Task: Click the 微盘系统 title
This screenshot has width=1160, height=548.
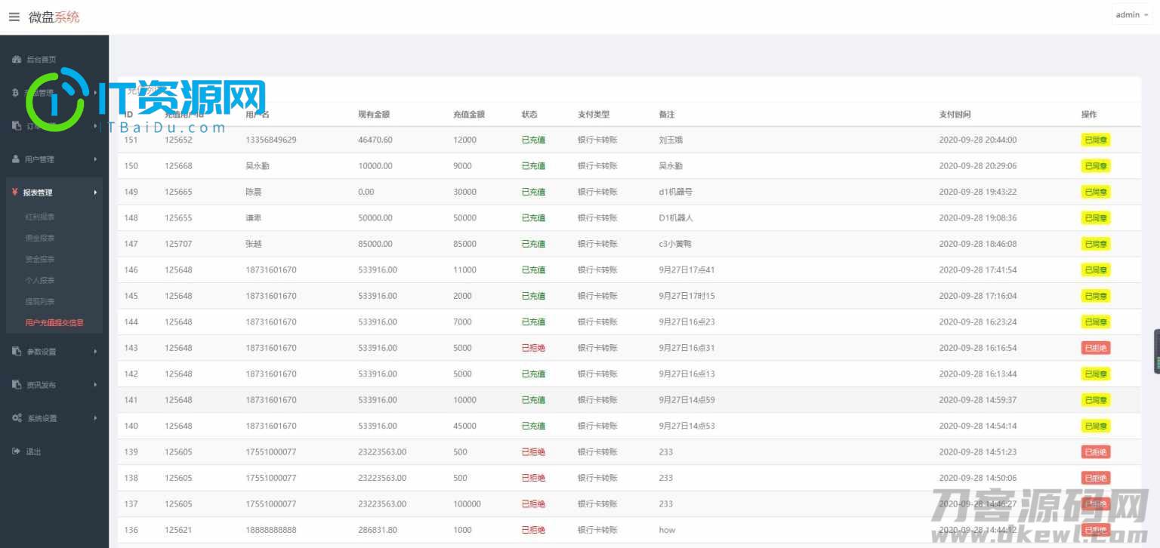Action: tap(54, 17)
